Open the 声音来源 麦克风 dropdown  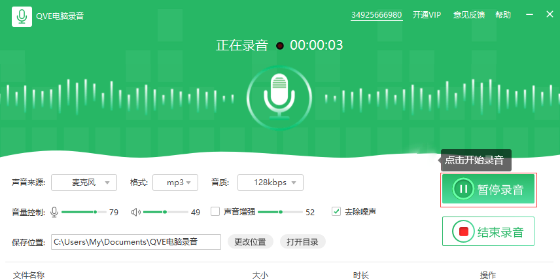84,182
